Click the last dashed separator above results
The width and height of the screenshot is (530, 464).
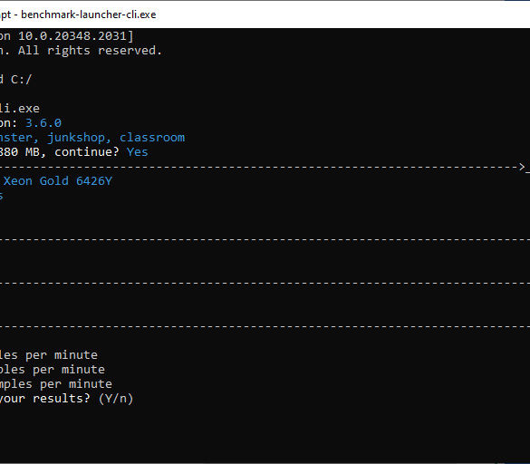click(x=265, y=326)
